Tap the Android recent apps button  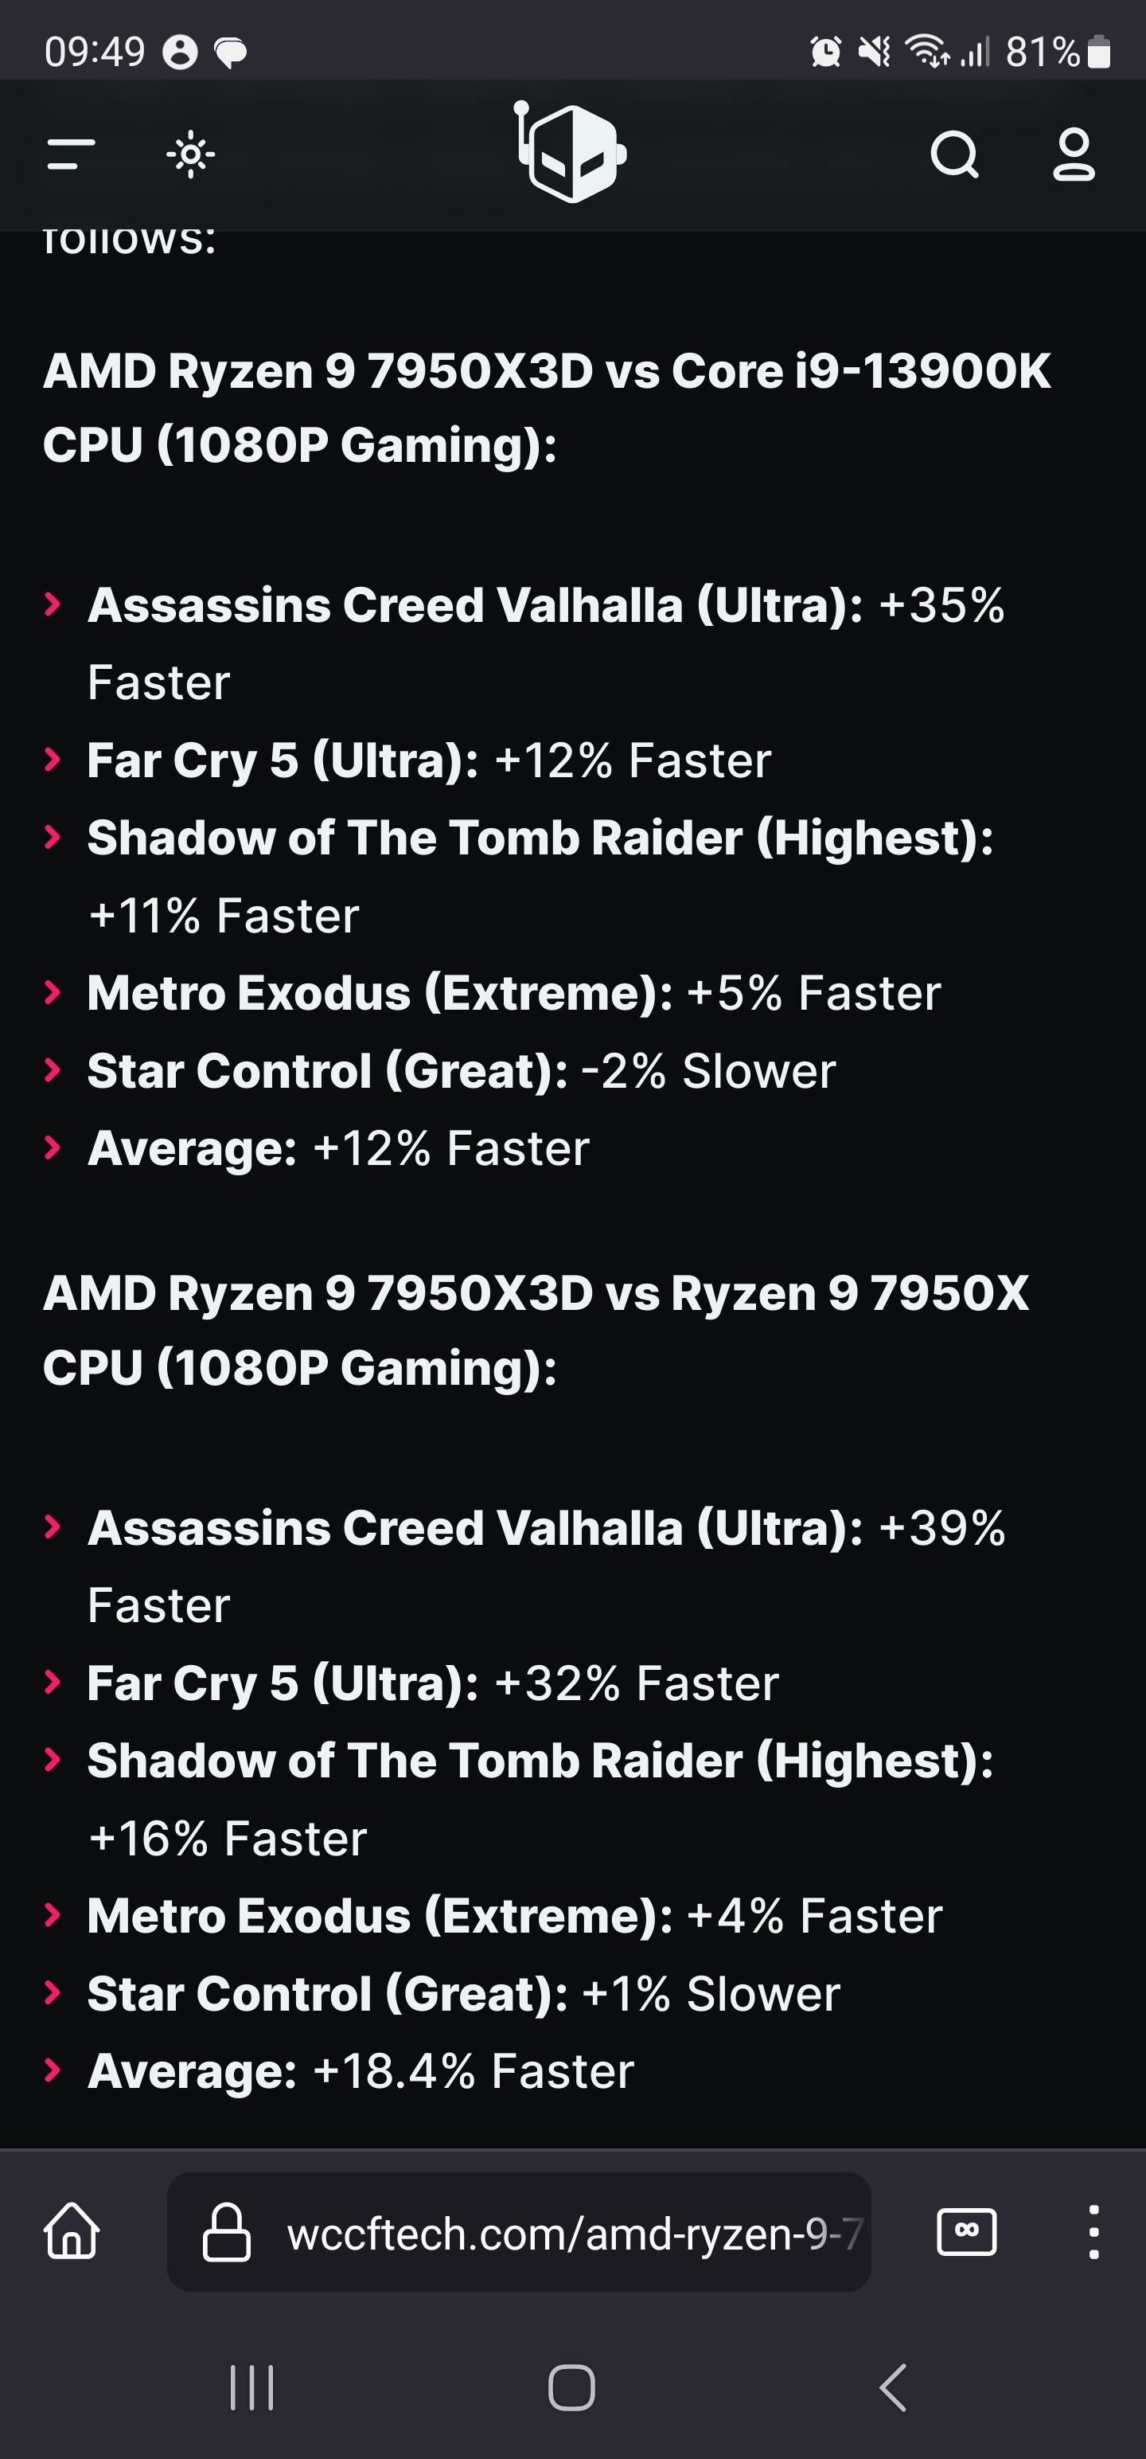[x=252, y=2387]
